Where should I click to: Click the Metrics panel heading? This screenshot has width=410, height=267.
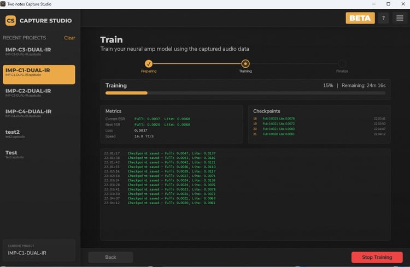113,111
